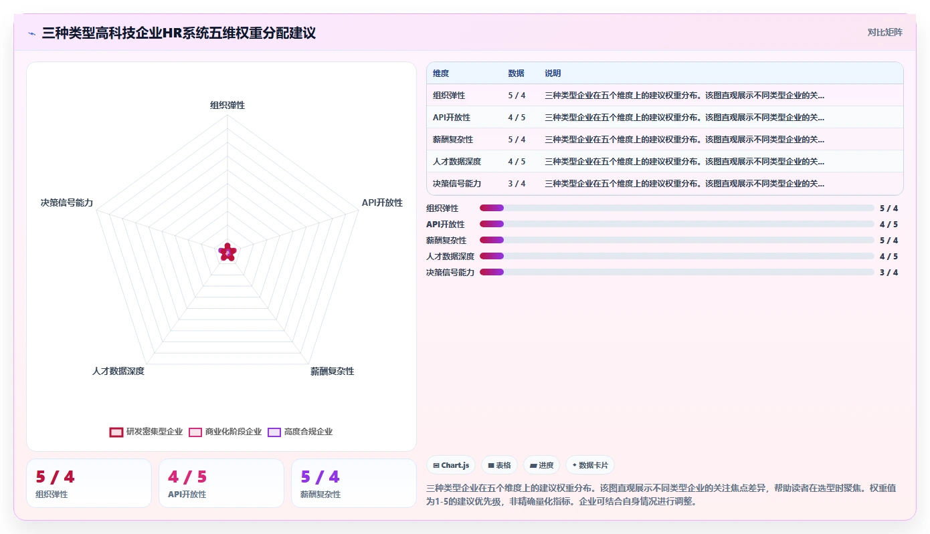Select the 进度 chip
This screenshot has width=930, height=534.
pos(541,465)
